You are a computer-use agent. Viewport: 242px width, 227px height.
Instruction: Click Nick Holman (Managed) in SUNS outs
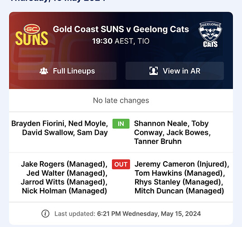point(64,191)
